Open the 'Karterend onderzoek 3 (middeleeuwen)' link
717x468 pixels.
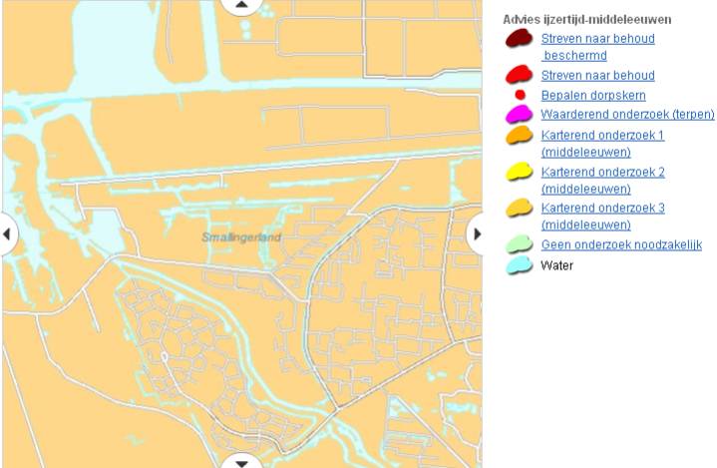(x=602, y=216)
